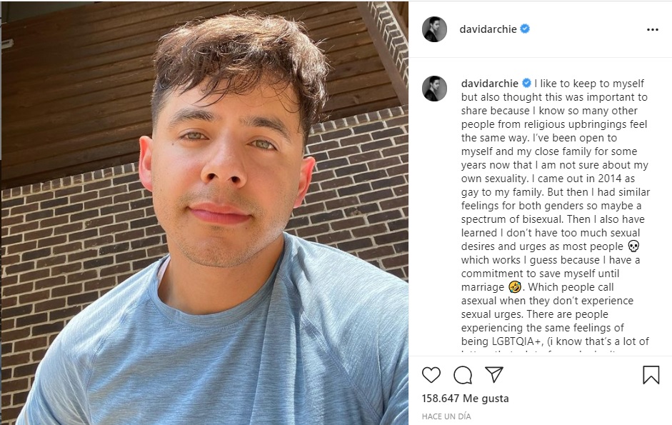The height and width of the screenshot is (425, 672).
Task: Like the post with the heart icon
Action: click(431, 375)
